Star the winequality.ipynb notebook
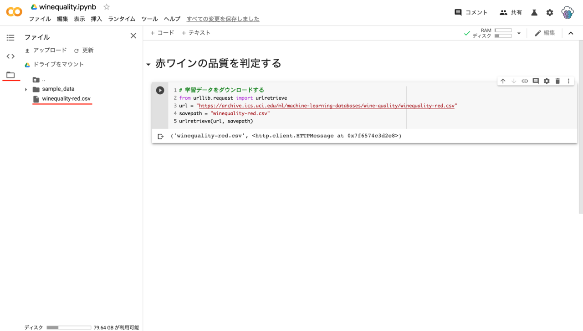 click(107, 7)
